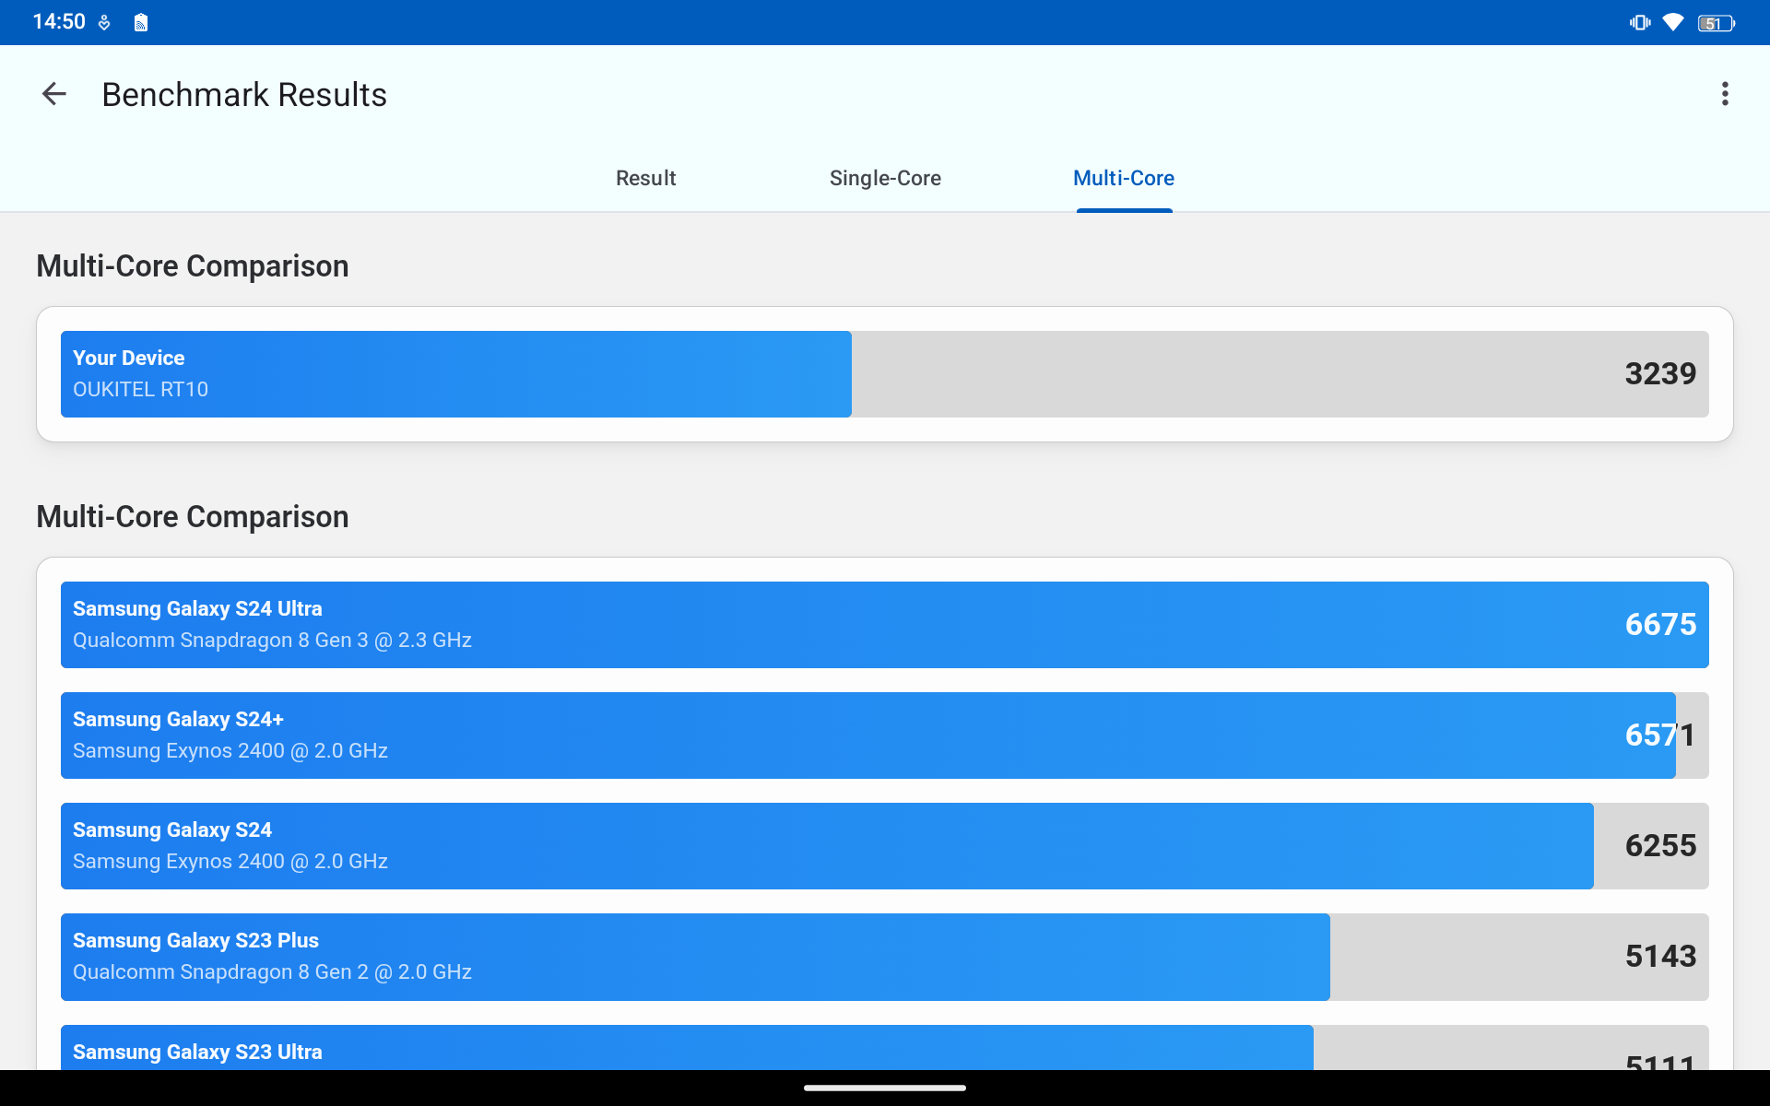The image size is (1770, 1106).
Task: Tap the Wi-Fi status icon
Action: (1672, 23)
